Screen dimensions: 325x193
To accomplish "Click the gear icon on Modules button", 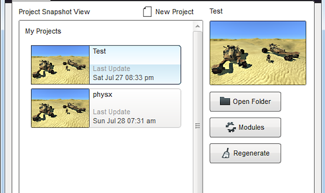I will tap(231, 128).
